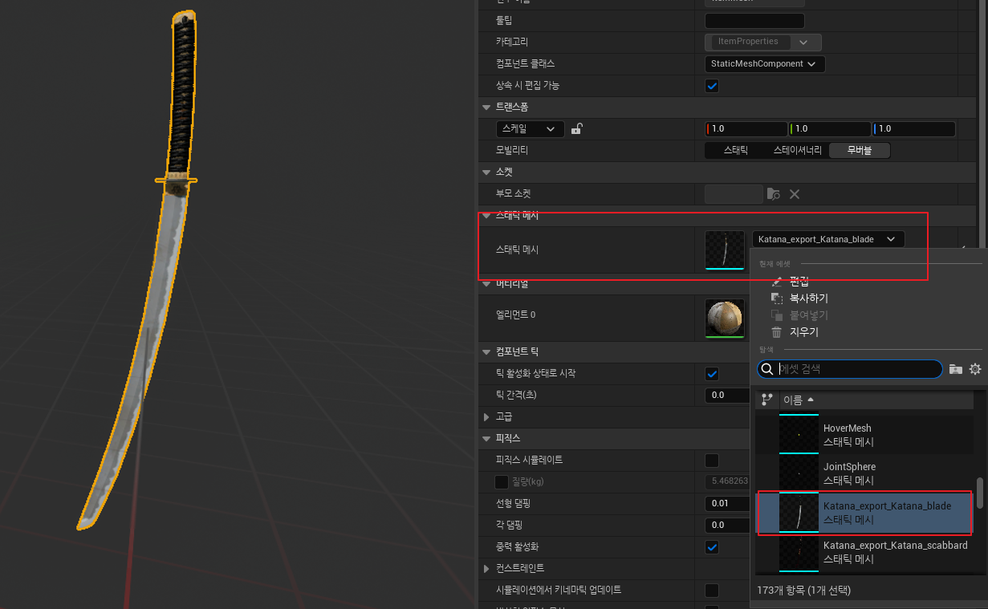Viewport: 988px width, 609px height.
Task: Click the scale X value field
Action: coord(746,128)
